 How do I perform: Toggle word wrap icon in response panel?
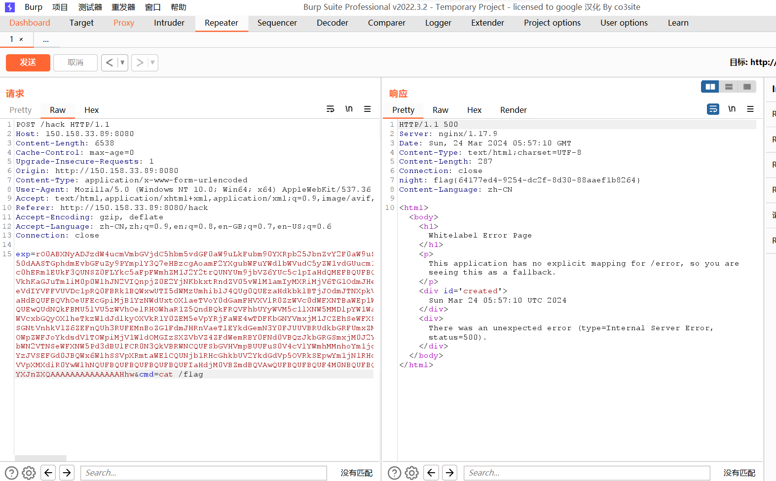(713, 109)
